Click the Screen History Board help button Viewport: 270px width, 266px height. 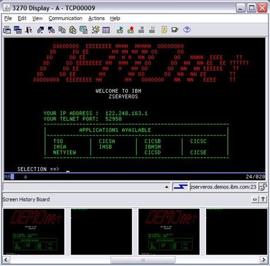tap(263, 199)
